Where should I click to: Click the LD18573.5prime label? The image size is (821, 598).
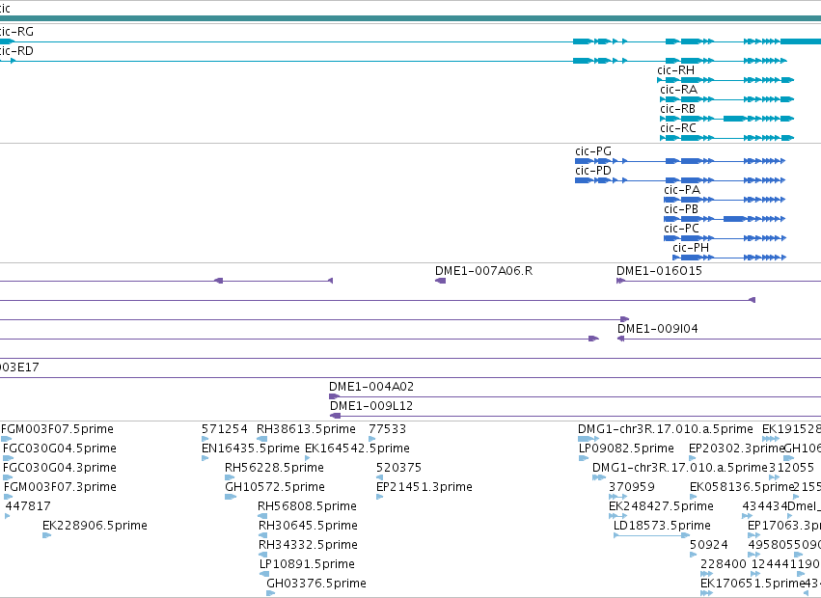[662, 526]
